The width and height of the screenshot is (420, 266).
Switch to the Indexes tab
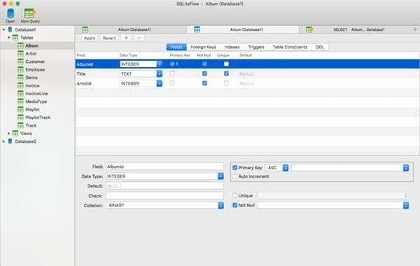[232, 47]
